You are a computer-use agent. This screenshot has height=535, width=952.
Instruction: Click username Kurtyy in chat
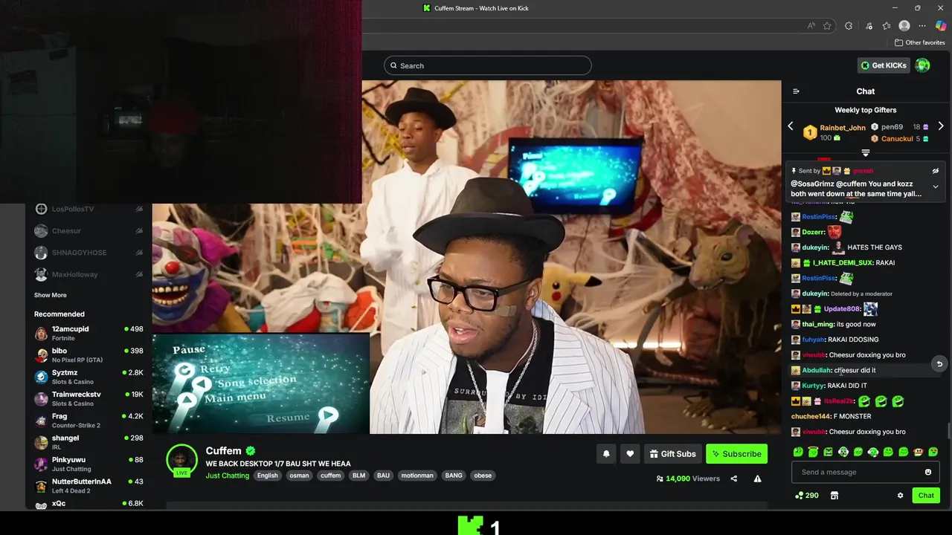coord(813,386)
